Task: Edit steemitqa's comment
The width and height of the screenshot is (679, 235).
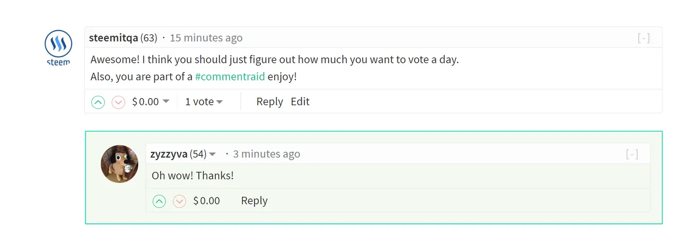Action: (x=300, y=102)
